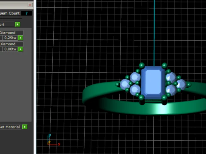
Task: Click the green arrow next to Set Material
Action: pos(25,127)
